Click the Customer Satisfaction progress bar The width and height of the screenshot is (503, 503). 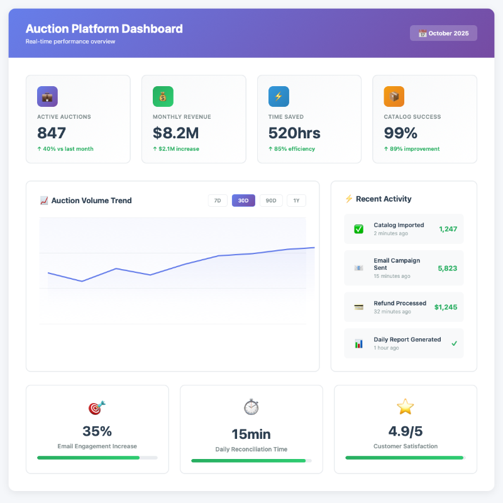pyautogui.click(x=406, y=458)
